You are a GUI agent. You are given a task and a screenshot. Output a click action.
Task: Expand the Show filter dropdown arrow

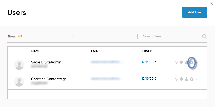click(x=73, y=36)
